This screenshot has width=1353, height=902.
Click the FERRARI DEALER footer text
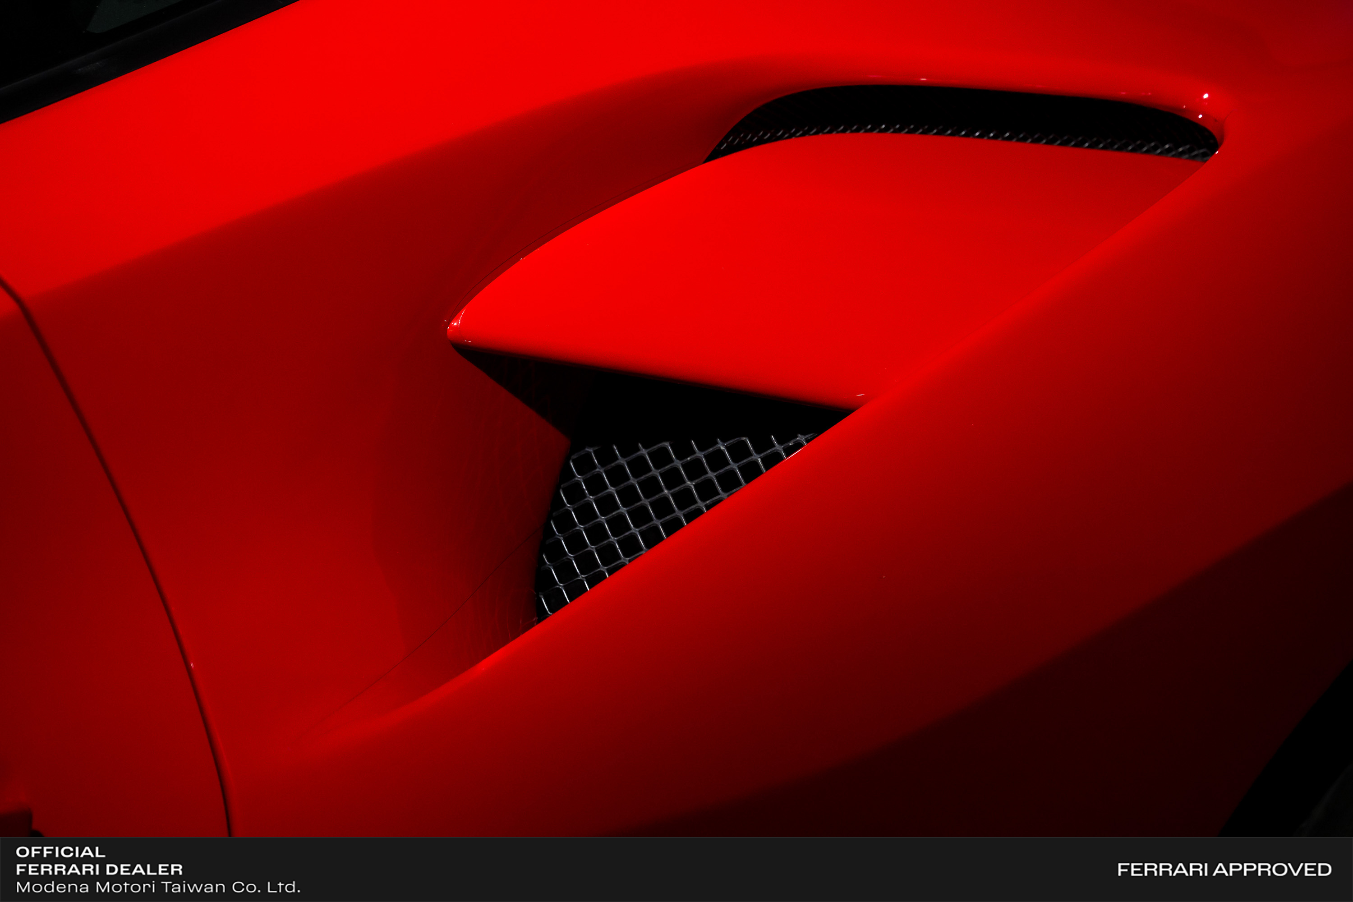pyautogui.click(x=99, y=869)
